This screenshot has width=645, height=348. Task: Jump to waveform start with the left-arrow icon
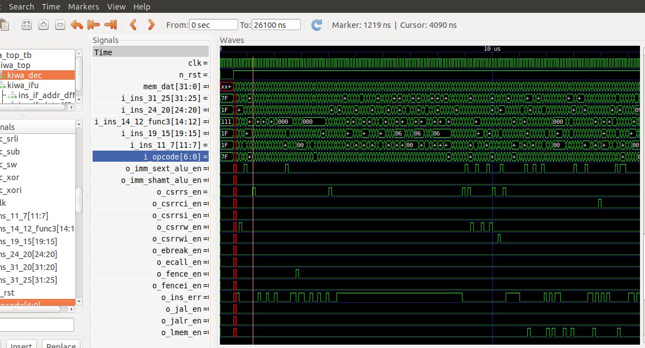(94, 25)
